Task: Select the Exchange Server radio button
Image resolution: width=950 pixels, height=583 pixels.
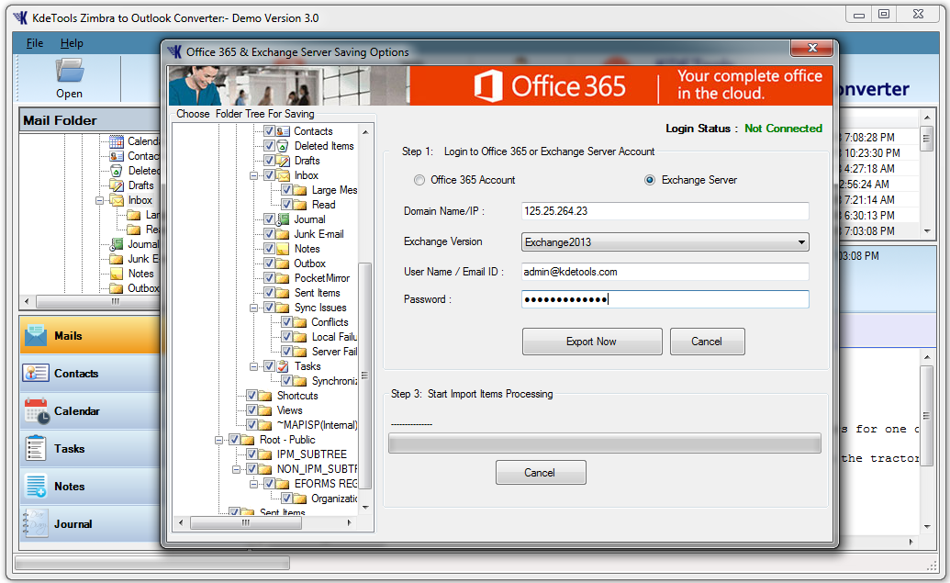Action: pos(650,180)
